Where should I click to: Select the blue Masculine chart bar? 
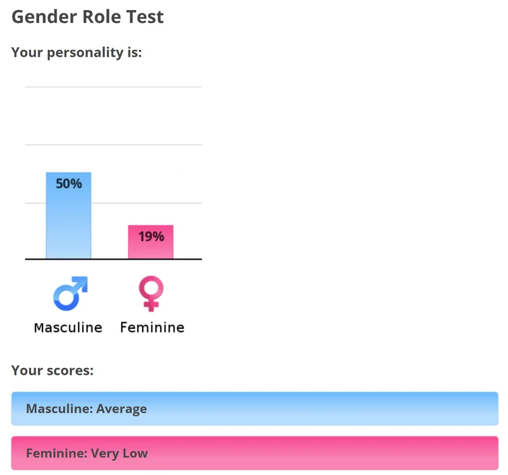(69, 222)
